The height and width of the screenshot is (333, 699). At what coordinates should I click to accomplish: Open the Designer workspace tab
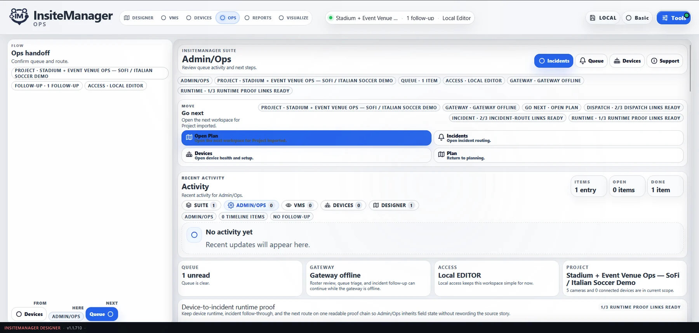(x=139, y=18)
